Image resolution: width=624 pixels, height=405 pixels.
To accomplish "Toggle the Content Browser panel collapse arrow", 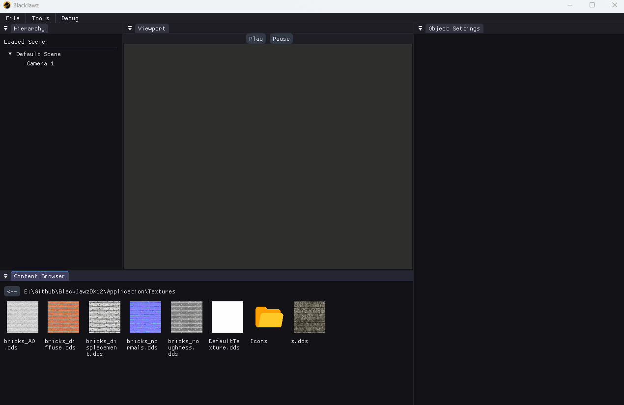I will pyautogui.click(x=6, y=276).
